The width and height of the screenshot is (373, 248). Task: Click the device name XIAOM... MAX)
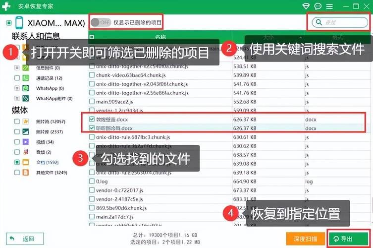pyautogui.click(x=56, y=23)
